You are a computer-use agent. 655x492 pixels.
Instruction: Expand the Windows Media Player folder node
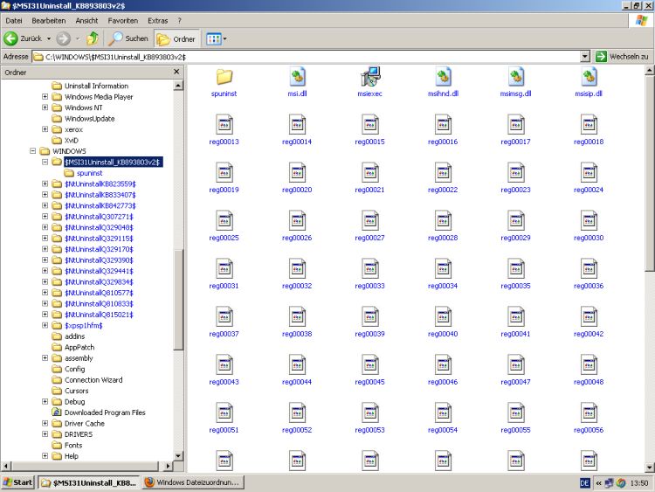(45, 97)
